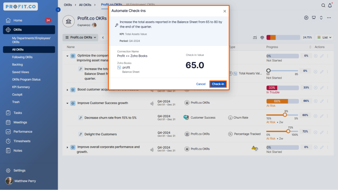Collapse the left sidebar
The width and height of the screenshot is (338, 190).
pos(58,10)
